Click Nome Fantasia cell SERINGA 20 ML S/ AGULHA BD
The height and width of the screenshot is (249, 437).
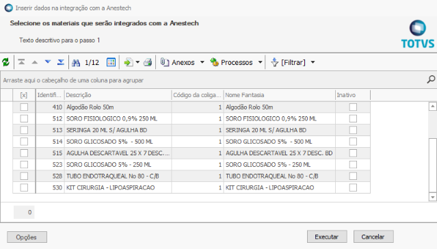pos(280,130)
